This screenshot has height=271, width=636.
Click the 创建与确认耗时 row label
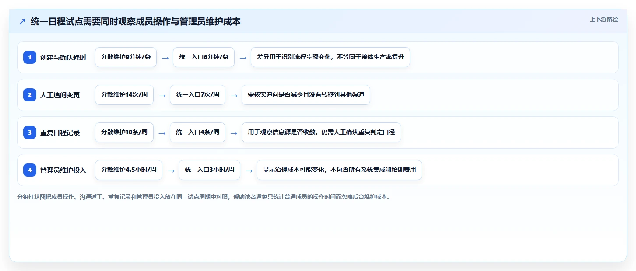(63, 57)
